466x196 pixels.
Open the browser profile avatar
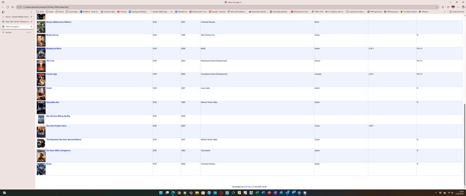453,7
